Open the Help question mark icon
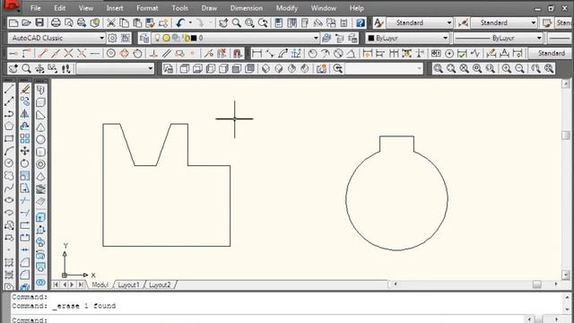Viewport: 574px width, 323px height. [361, 22]
